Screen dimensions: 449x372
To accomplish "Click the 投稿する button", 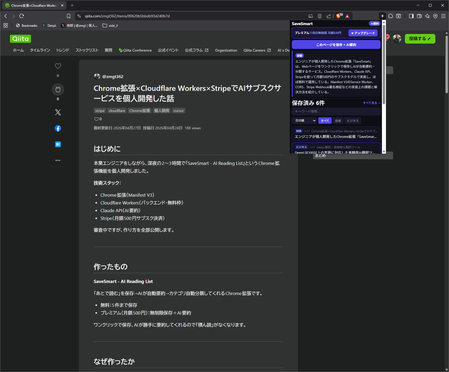I will 420,39.
